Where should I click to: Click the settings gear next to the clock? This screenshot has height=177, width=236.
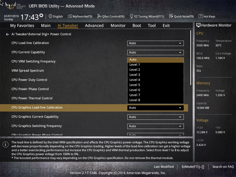point(41,15)
